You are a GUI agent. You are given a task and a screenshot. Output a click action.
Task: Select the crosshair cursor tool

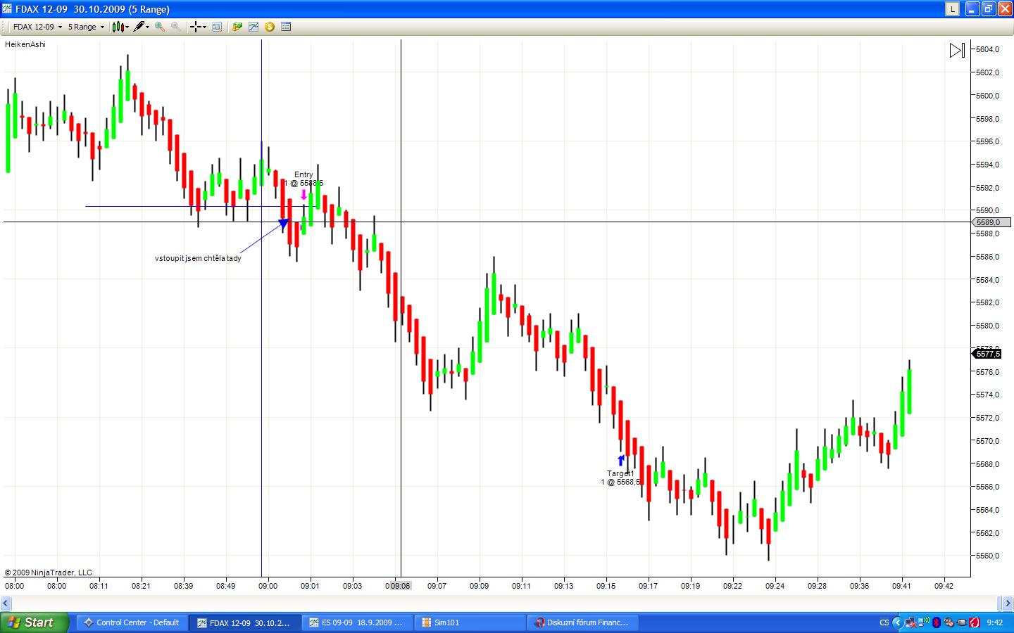(x=195, y=27)
